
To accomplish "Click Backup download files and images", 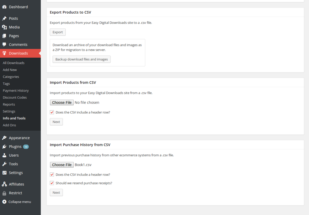I will (82, 59).
